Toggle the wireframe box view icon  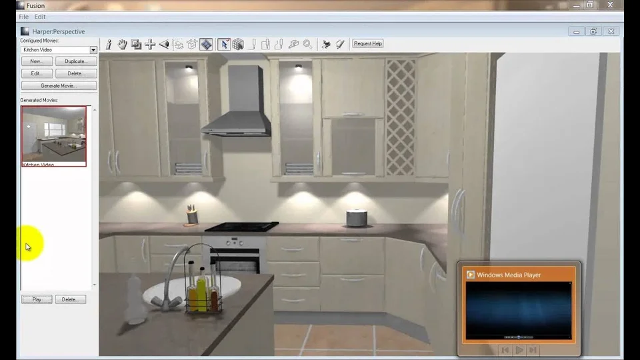192,44
